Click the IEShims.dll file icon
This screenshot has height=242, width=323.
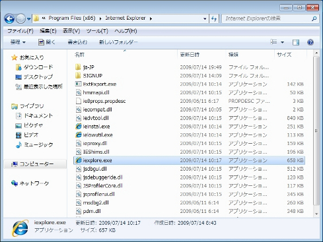[79, 152]
